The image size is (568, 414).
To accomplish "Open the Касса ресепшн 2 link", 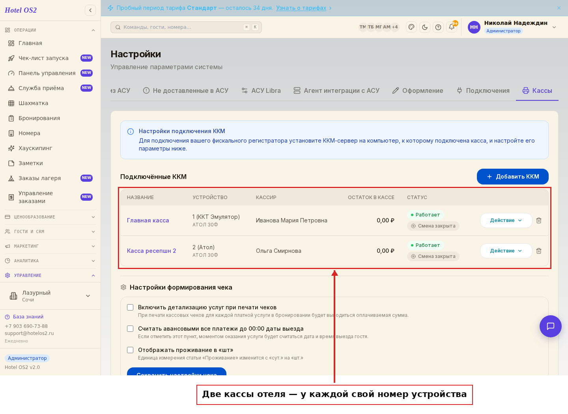I will tap(151, 251).
